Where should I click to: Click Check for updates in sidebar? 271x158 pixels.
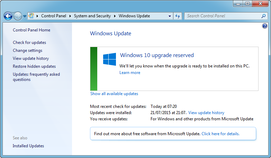pos(29,43)
